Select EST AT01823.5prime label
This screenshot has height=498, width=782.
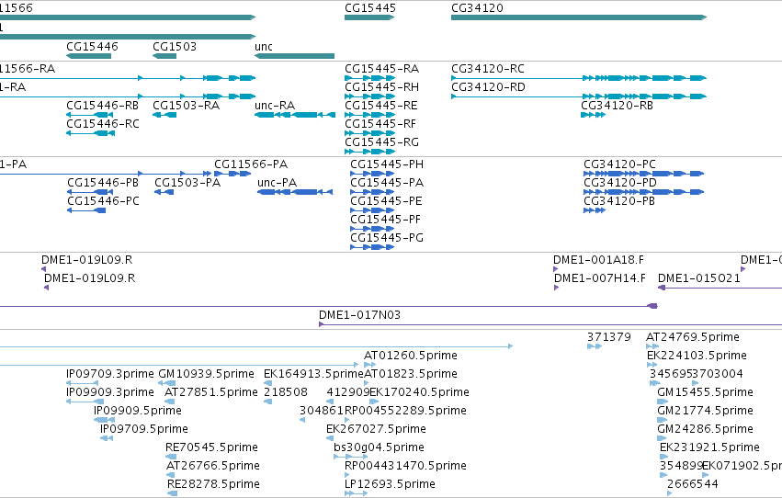click(411, 374)
